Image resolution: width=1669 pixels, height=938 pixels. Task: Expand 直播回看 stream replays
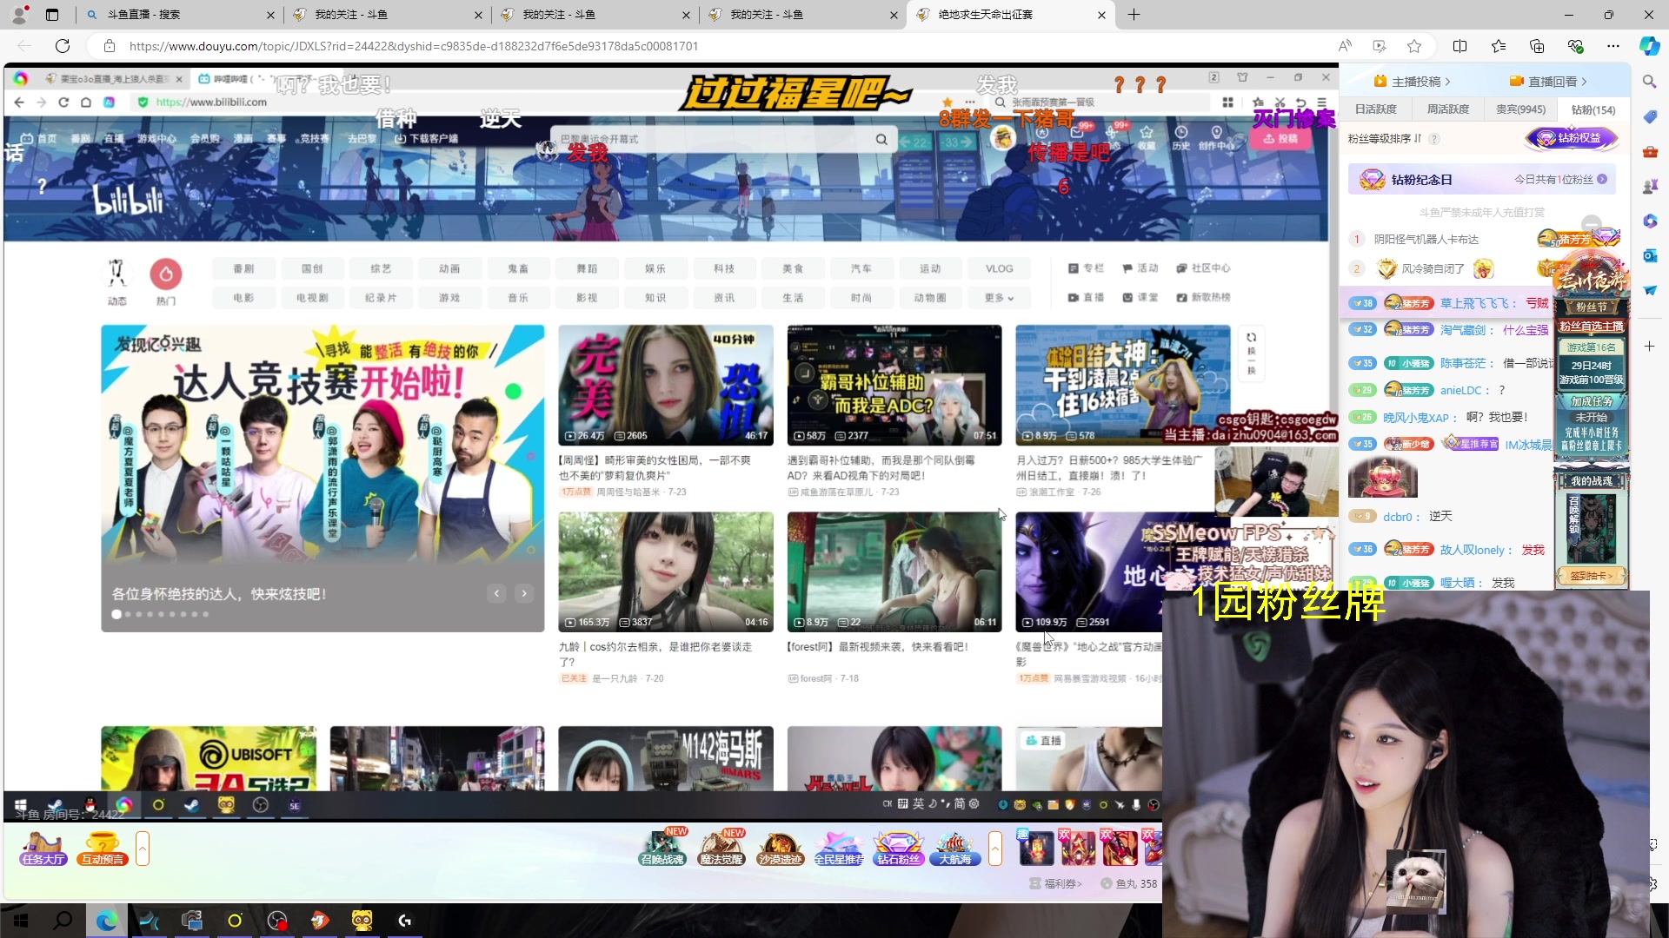click(x=1548, y=82)
